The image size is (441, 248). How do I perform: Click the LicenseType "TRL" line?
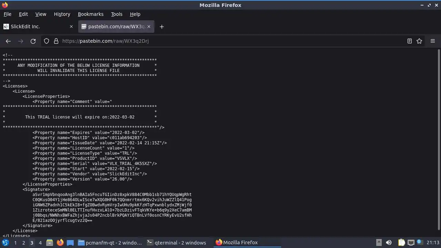click(85, 153)
